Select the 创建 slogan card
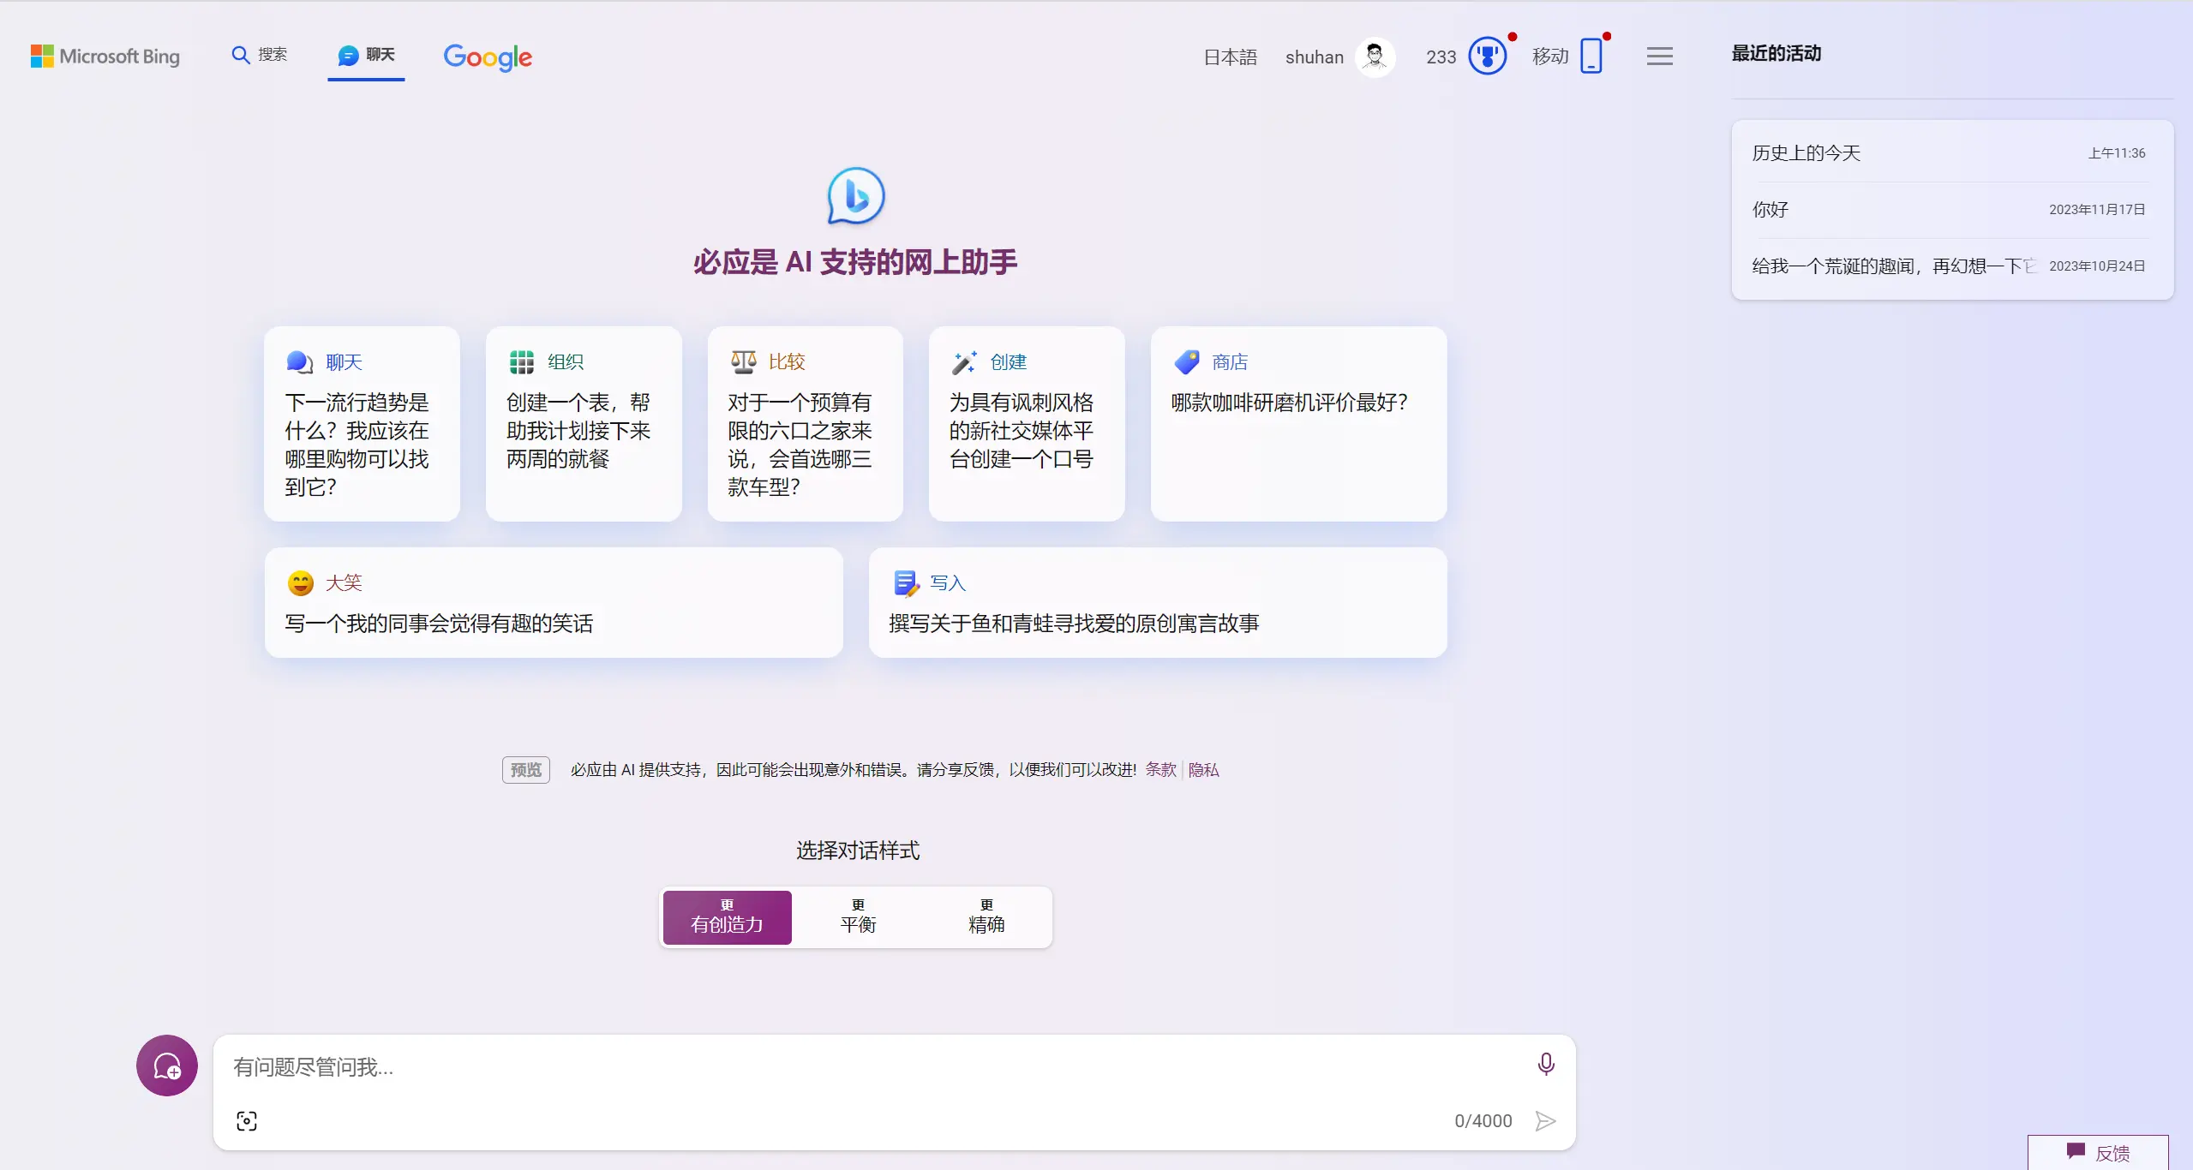 tap(1027, 424)
